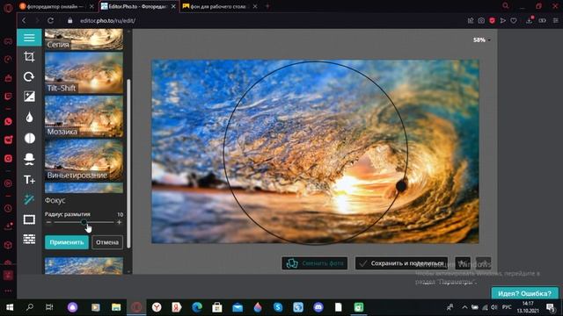Open the 58% zoom dropdown
This screenshot has width=563, height=316.
481,40
